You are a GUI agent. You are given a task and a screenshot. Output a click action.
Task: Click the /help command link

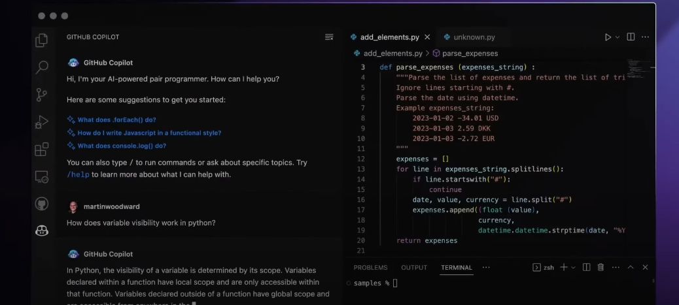click(x=78, y=175)
